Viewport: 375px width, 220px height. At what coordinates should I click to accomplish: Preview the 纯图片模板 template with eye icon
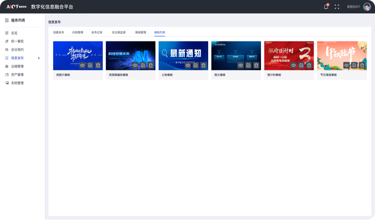point(82,65)
